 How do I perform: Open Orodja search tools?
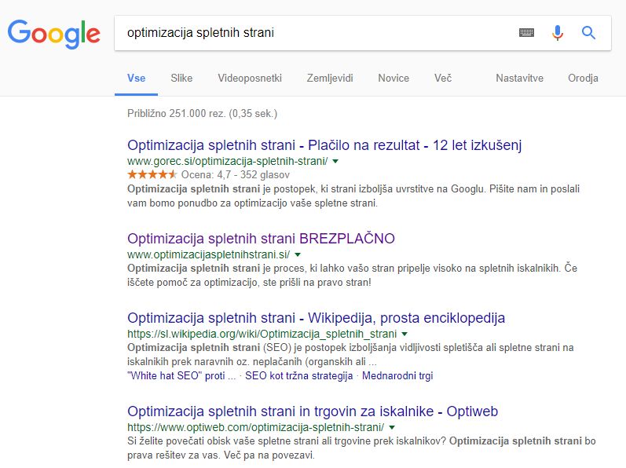[583, 79]
